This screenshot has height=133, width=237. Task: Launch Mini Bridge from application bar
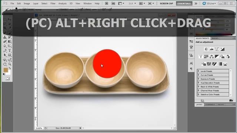(x=113, y=3)
